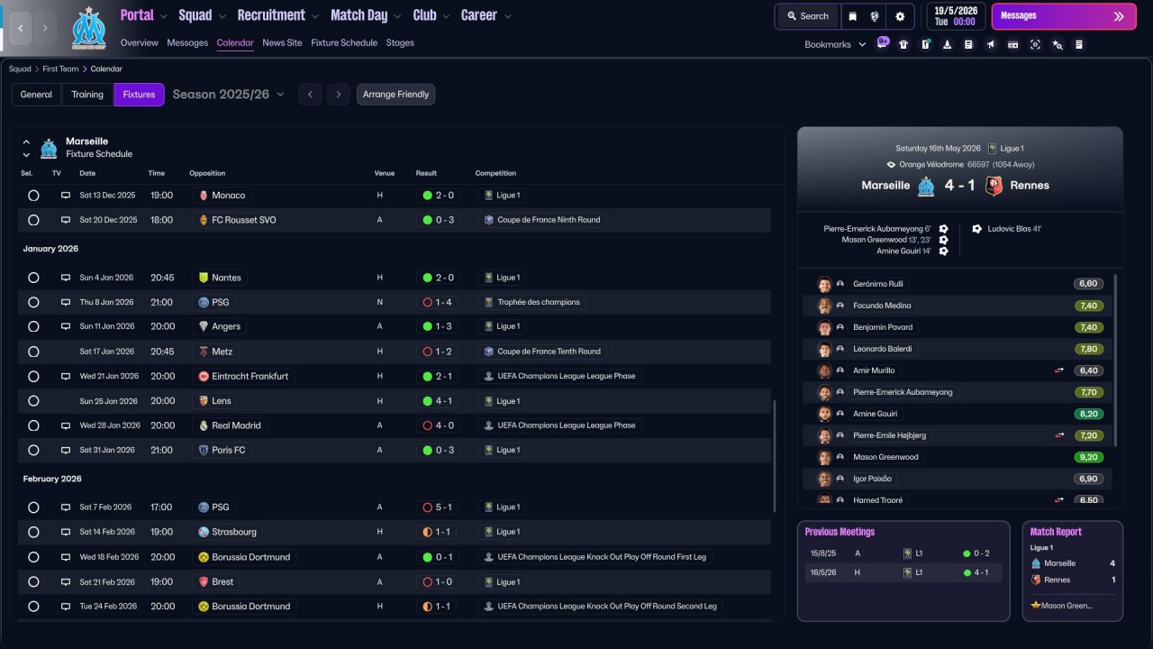Click the TV icon on the Real Madrid row
This screenshot has height=649, width=1153.
coord(65,425)
